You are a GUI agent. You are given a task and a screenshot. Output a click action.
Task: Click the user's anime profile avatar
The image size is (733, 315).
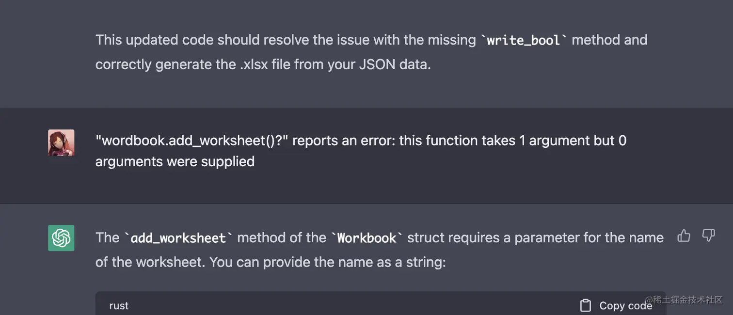tap(61, 142)
